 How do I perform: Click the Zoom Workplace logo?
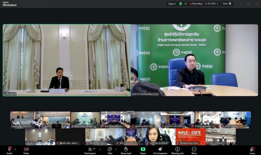point(10,4)
